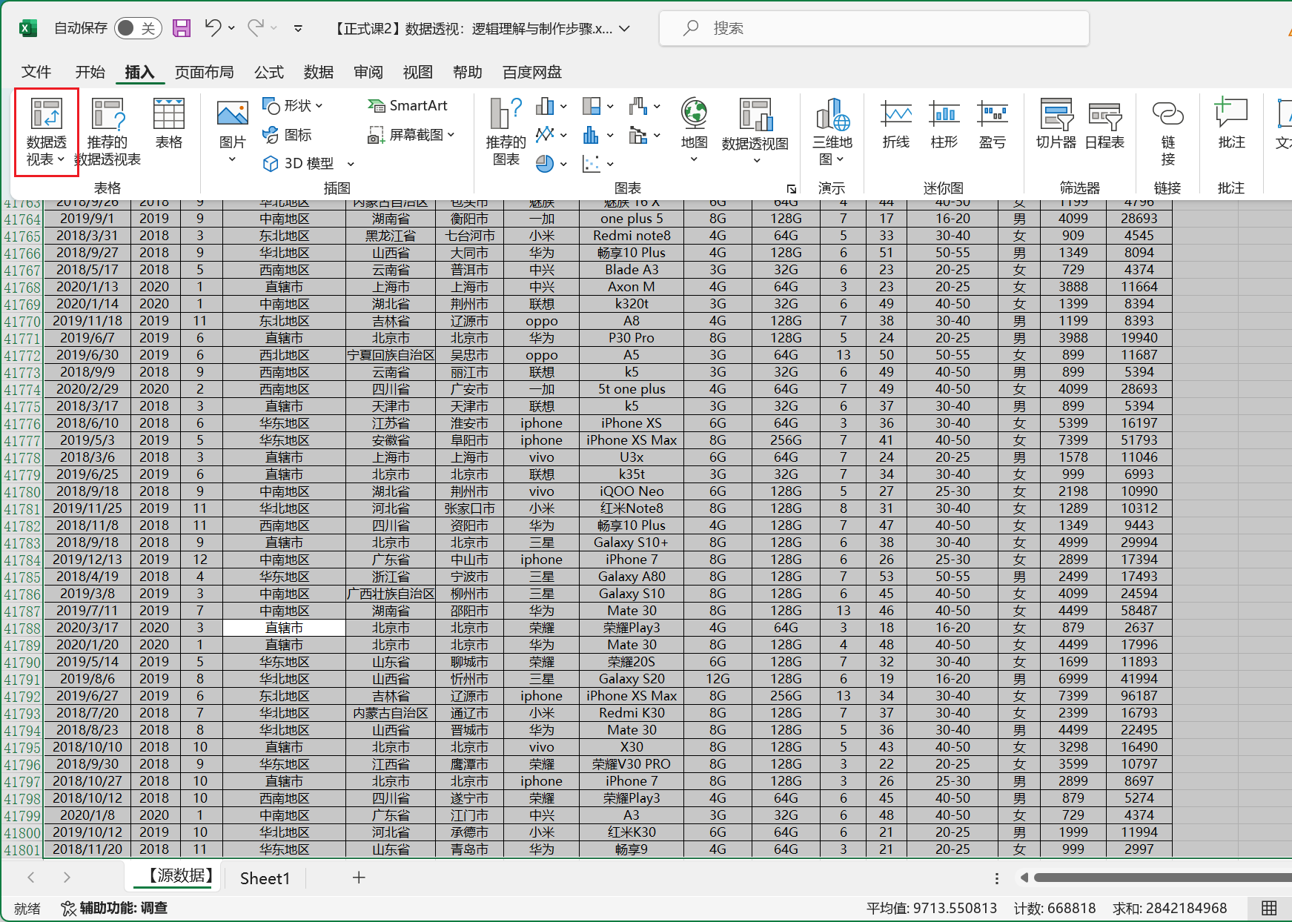Image resolution: width=1292 pixels, height=922 pixels.
Task: Open Recommended Charts (推荐的图表)
Action: tap(506, 133)
